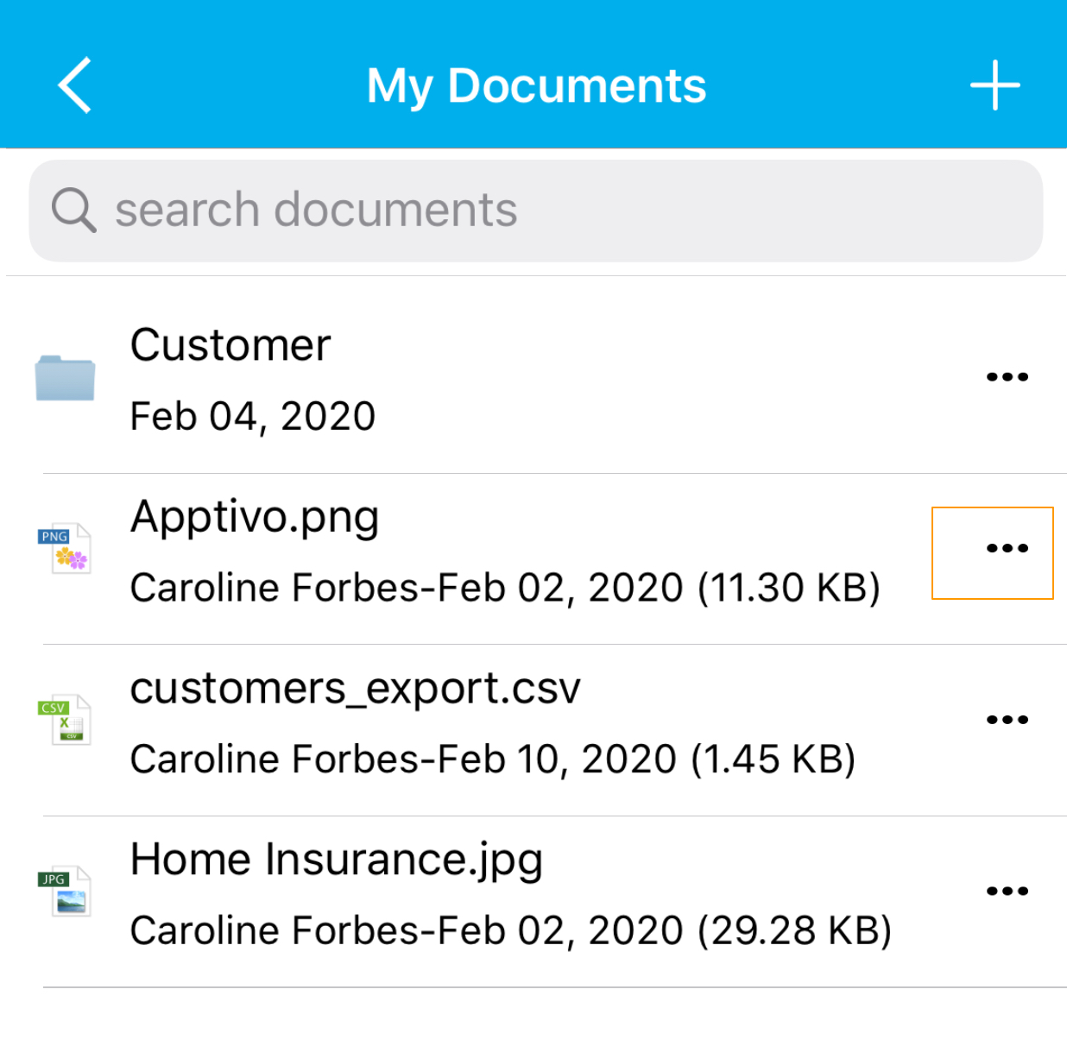Tap the back arrow icon
The image size is (1067, 1046).
coord(75,85)
